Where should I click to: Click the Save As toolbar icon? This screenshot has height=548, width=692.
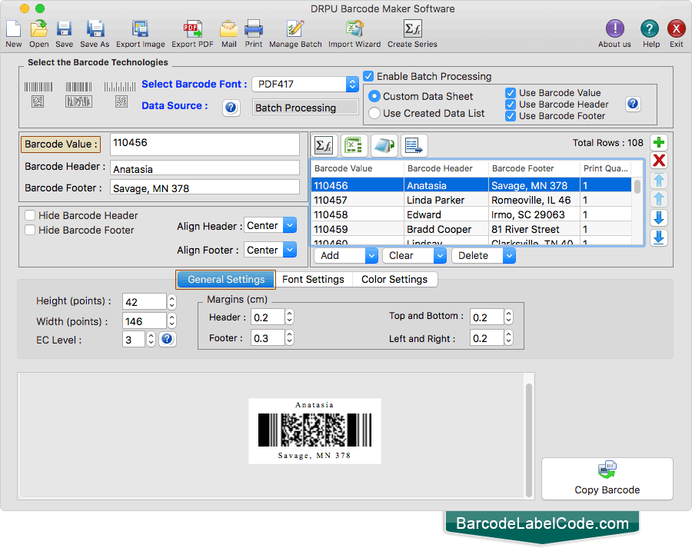coord(95,29)
